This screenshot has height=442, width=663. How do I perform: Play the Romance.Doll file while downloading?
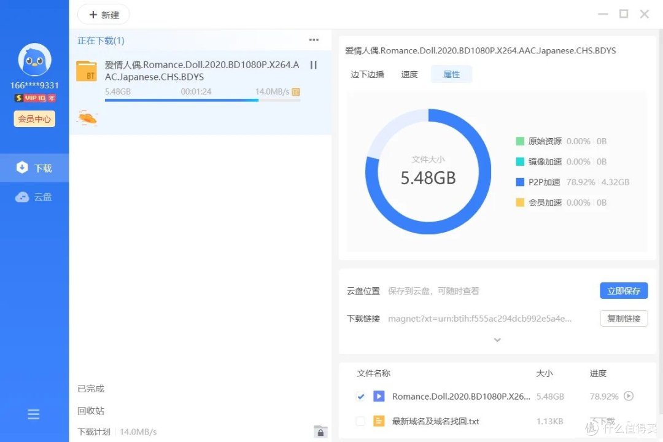629,396
